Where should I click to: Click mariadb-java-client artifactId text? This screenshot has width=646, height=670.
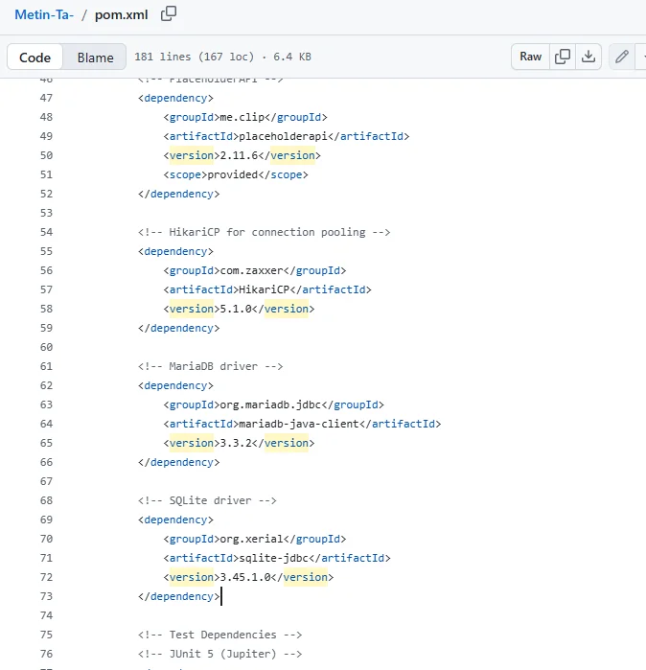(x=299, y=424)
